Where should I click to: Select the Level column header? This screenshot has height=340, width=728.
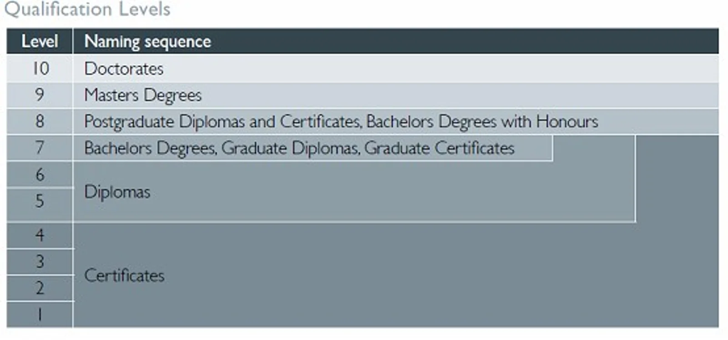[x=40, y=41]
